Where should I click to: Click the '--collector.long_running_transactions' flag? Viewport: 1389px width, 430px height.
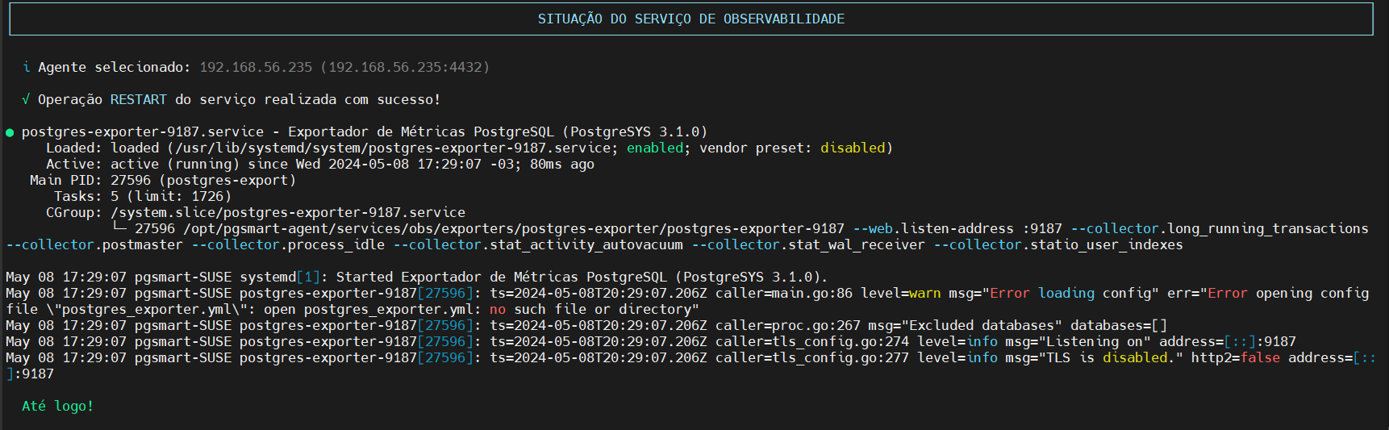(1220, 228)
